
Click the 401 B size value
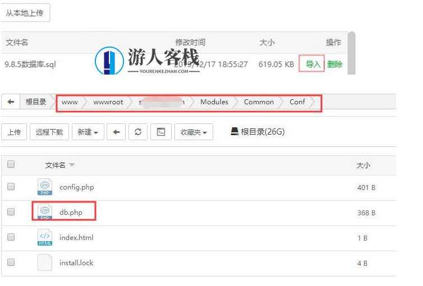[x=366, y=188]
